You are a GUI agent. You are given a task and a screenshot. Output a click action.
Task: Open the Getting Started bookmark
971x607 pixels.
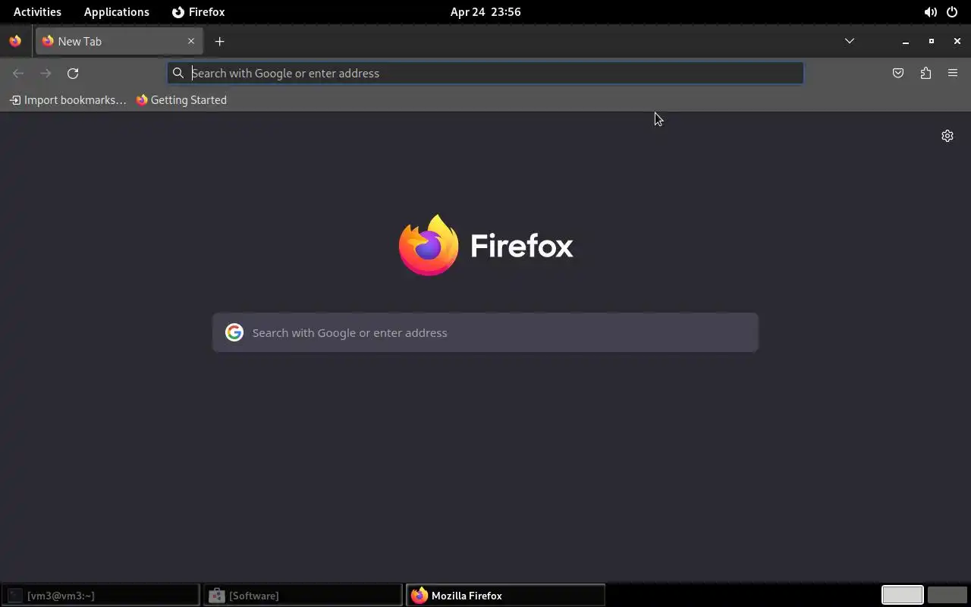click(x=181, y=99)
